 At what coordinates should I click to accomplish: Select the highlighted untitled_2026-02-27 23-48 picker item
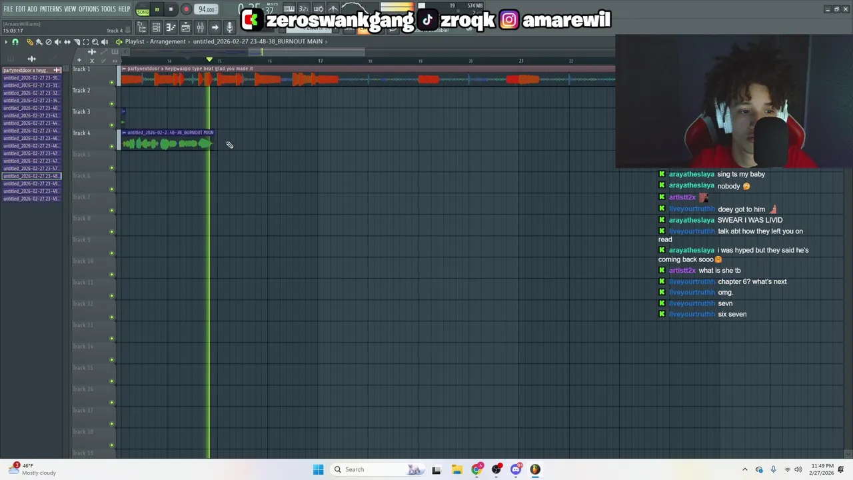point(31,176)
